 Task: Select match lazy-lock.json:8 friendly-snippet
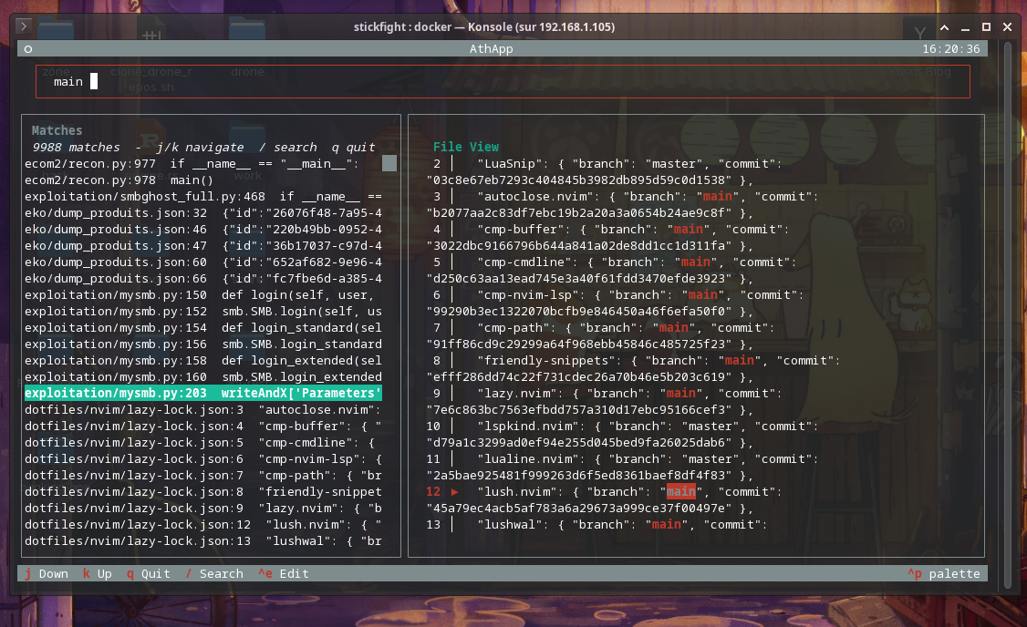click(203, 491)
